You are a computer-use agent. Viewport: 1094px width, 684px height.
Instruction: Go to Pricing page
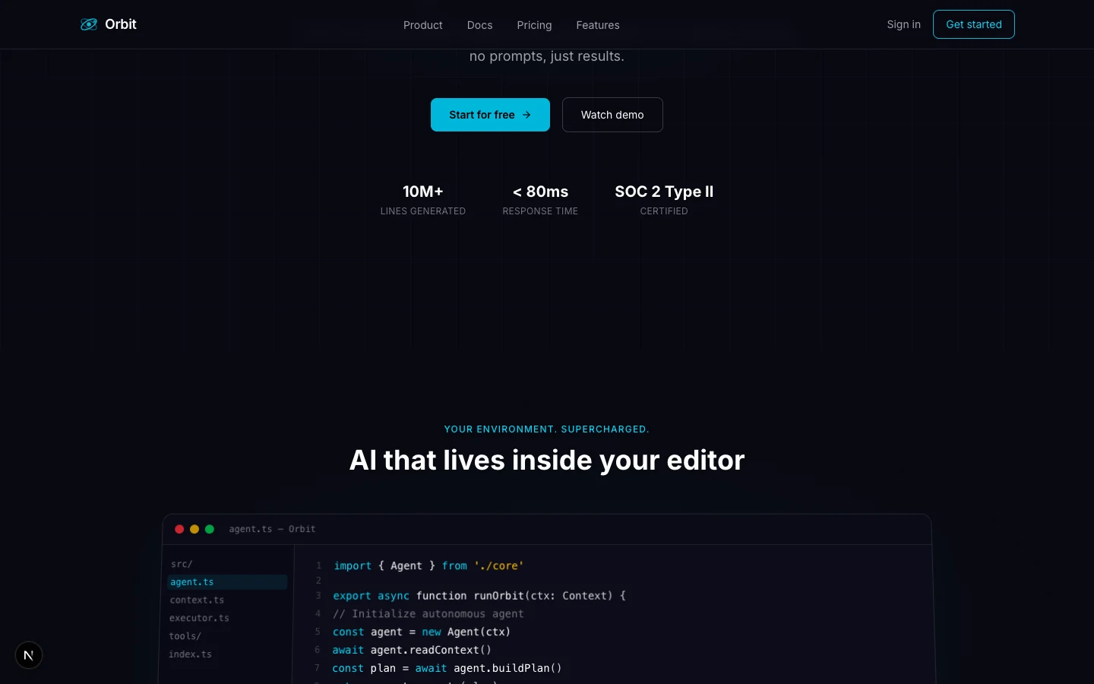(534, 25)
